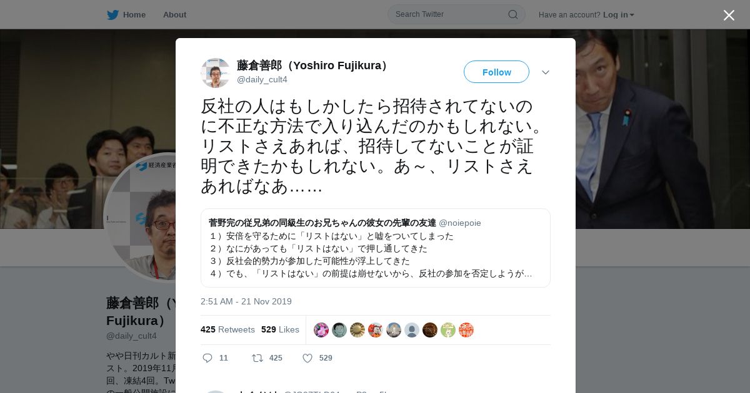This screenshot has height=393, width=750.
Task: Open the About page
Action: point(174,14)
